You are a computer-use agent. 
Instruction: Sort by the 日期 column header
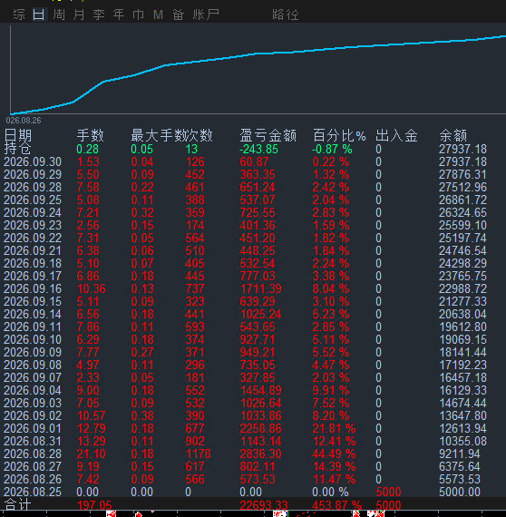(x=18, y=135)
